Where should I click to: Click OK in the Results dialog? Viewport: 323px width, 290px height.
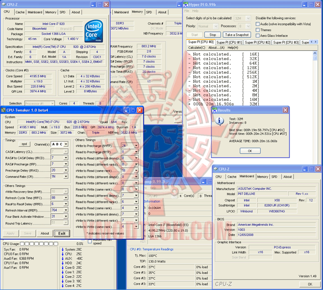[x=250, y=151]
